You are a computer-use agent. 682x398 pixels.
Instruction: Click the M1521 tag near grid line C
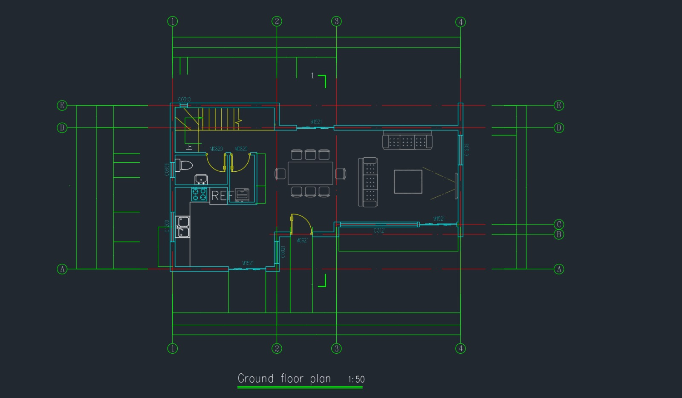439,219
